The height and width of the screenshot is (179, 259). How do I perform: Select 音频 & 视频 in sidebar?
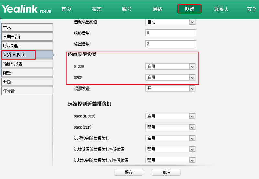(x=27, y=55)
